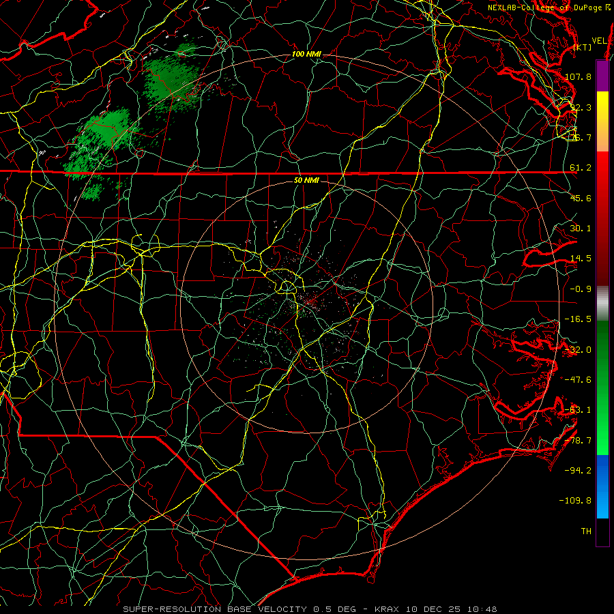The width and height of the screenshot is (614, 614).
Task: Click the [KT] units label
Action: tap(583, 47)
